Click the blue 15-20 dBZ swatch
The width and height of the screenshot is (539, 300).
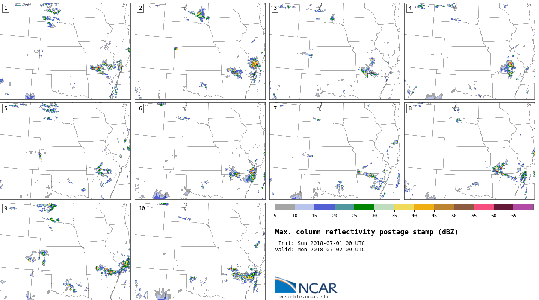pos(325,207)
